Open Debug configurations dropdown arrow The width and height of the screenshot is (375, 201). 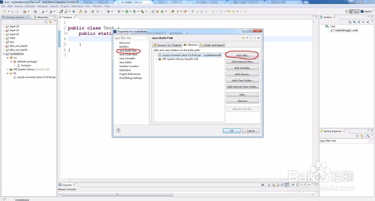[x=123, y=12]
